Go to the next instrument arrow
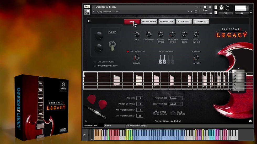This screenshot has width=257, height=144. (x=200, y=7)
